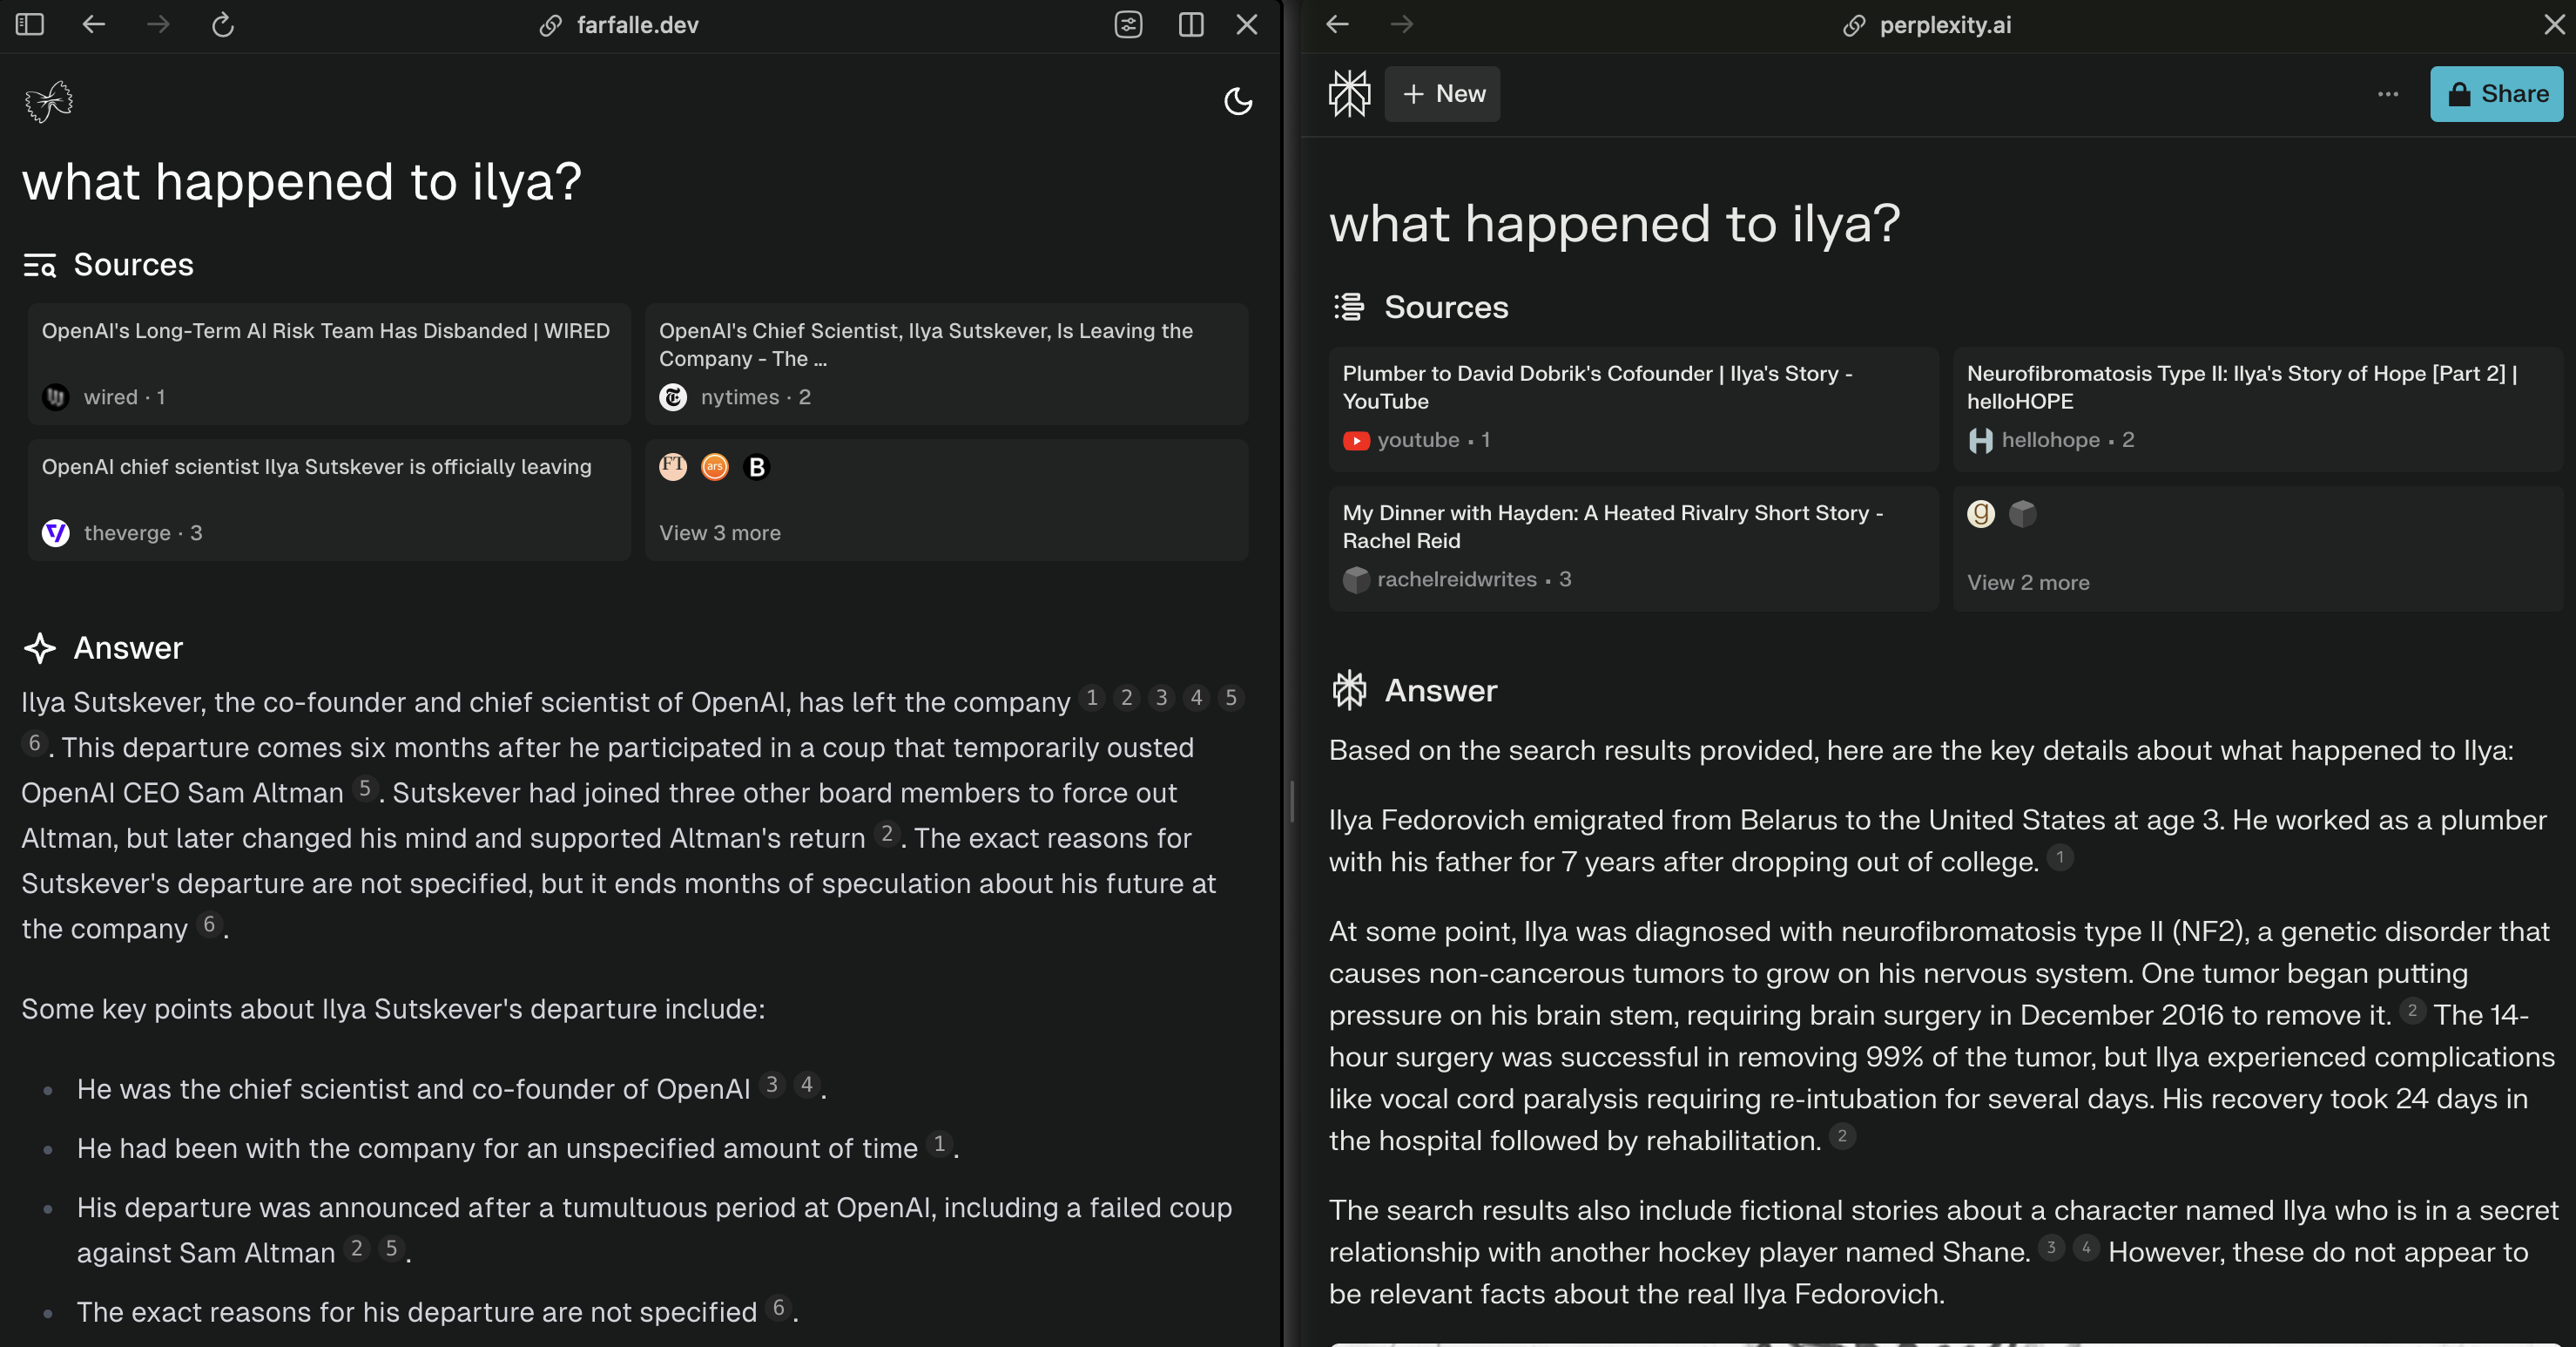Image resolution: width=2576 pixels, height=1347 pixels.
Task: Go forward in the perplexity.ai pane
Action: coord(1401,24)
